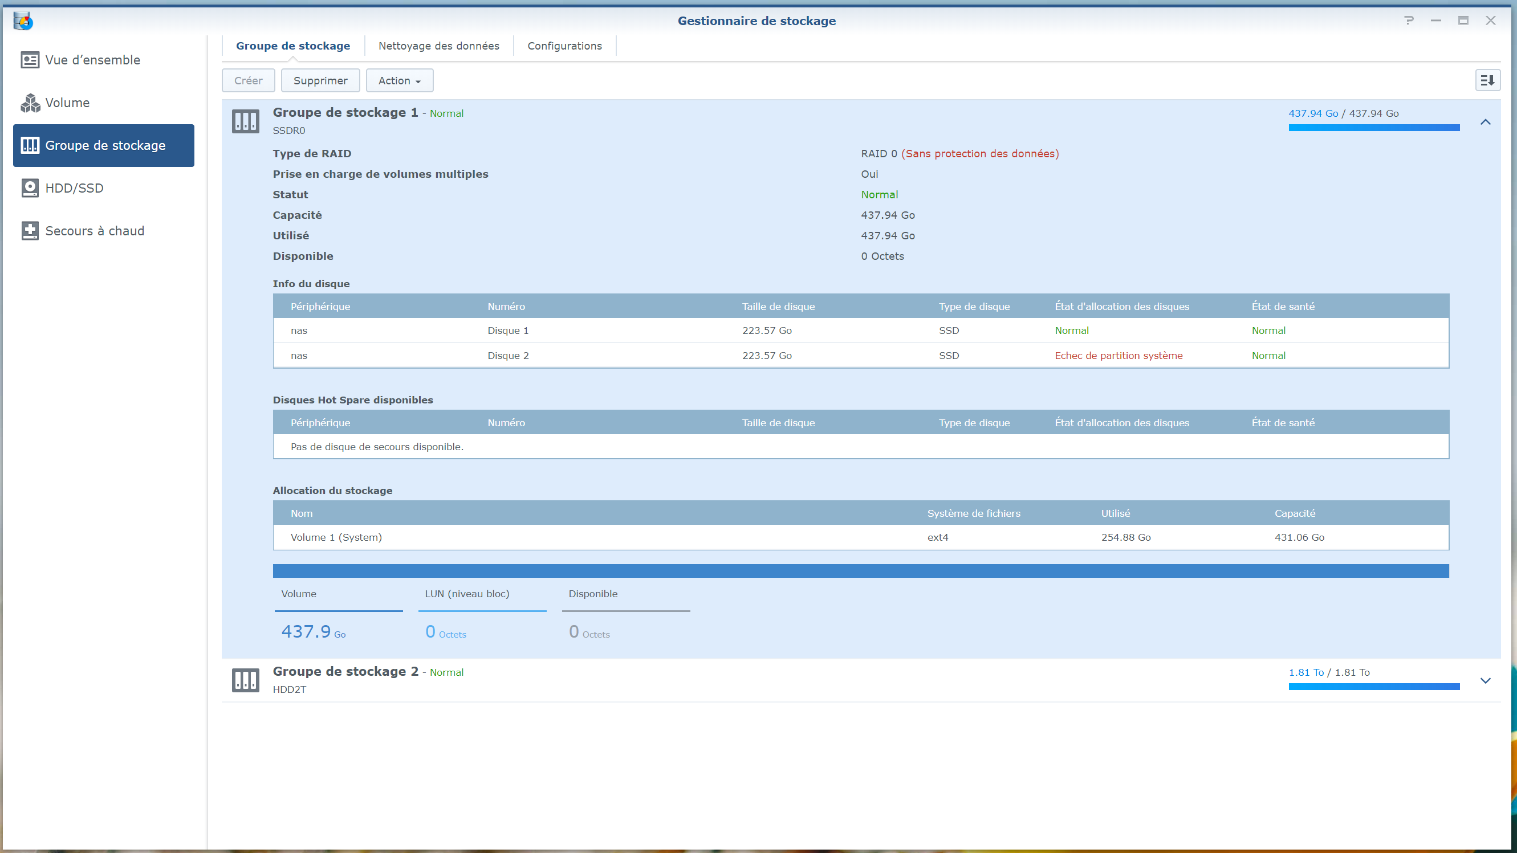Click the Créer button
This screenshot has height=853, width=1517.
pos(248,81)
